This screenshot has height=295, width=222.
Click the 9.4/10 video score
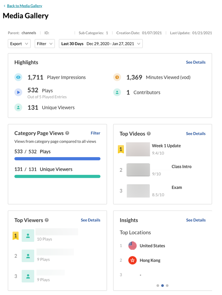158,153
